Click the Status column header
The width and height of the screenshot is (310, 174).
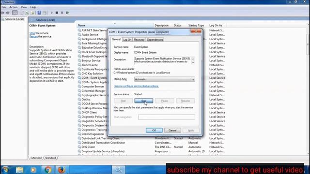coord(180,26)
